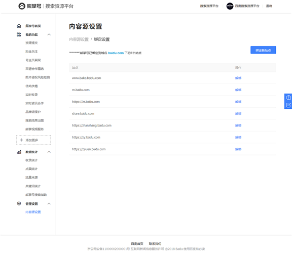This screenshot has height=257, width=292.
Task: Open 联系我们 footer link
Action: click(155, 244)
